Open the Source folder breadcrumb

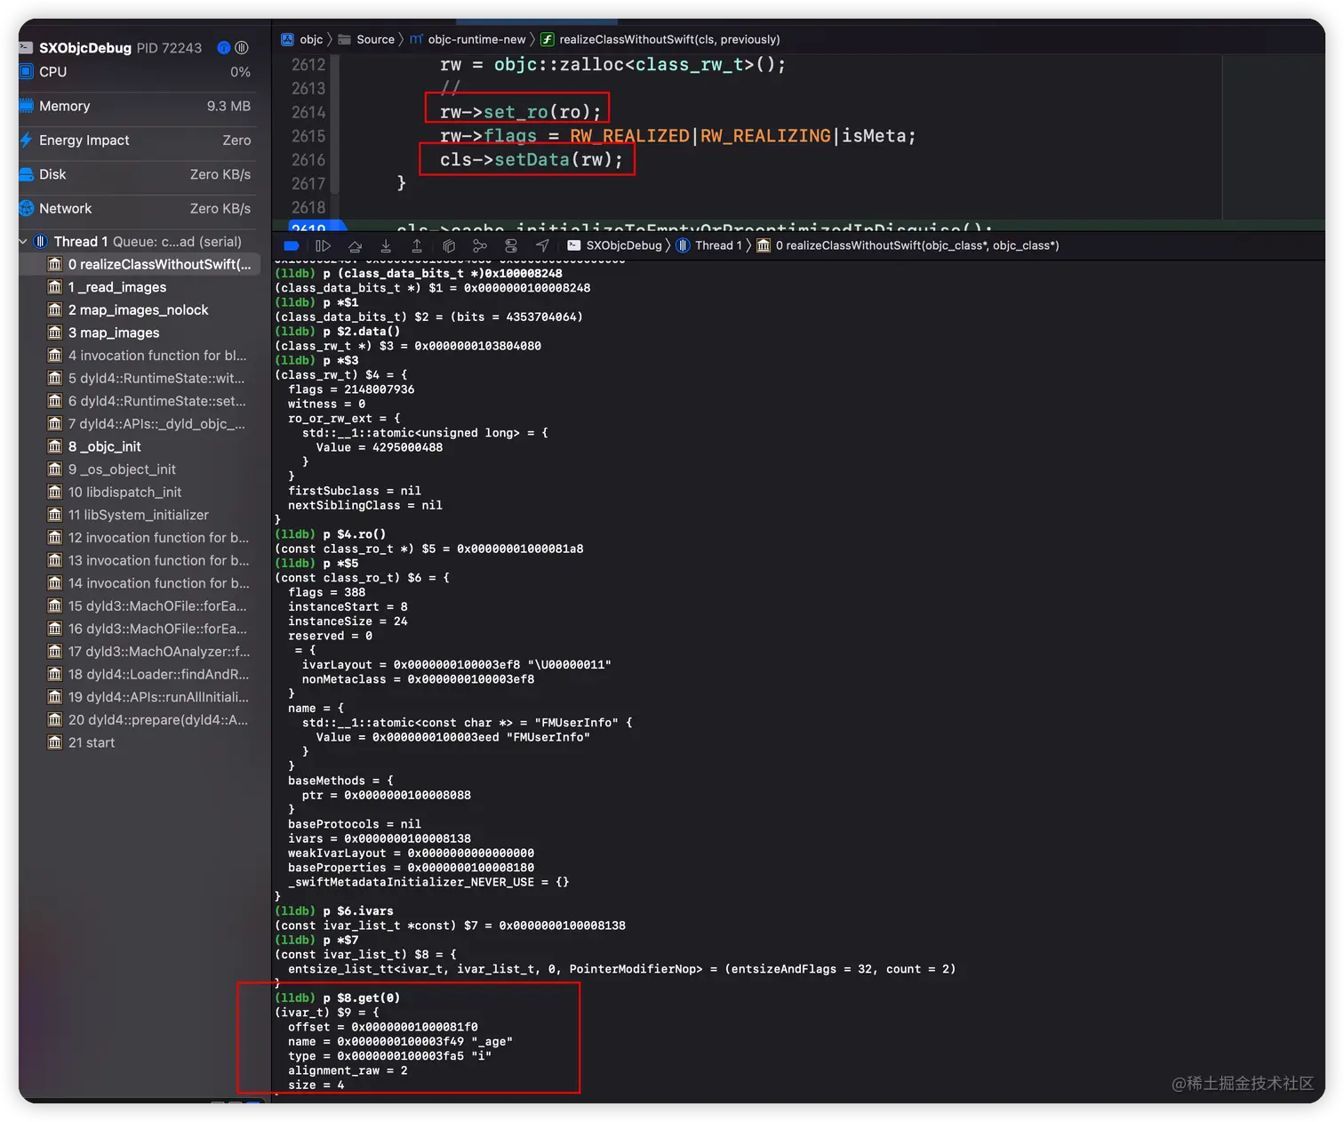366,40
